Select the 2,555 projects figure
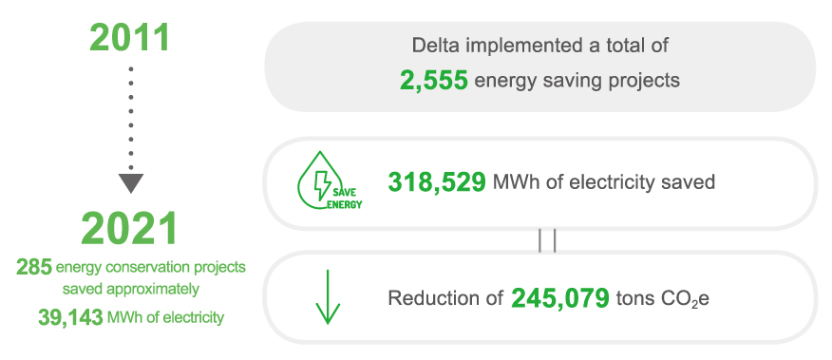The width and height of the screenshot is (832, 360). point(434,81)
